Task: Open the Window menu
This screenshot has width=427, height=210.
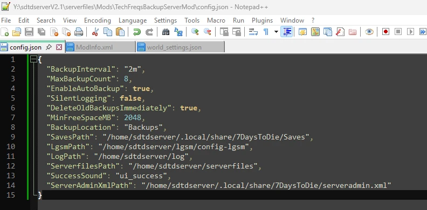Action: [x=292, y=20]
